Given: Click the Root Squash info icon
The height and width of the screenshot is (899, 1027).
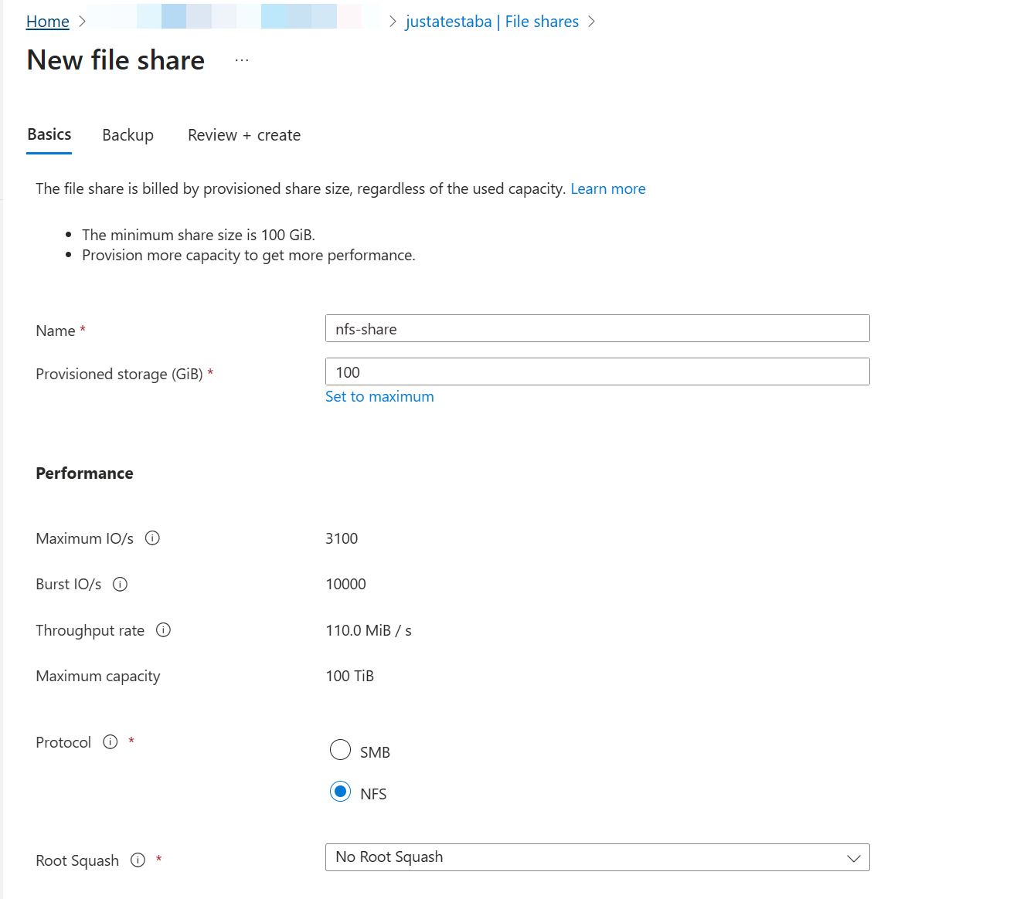Looking at the screenshot, I should pos(138,860).
